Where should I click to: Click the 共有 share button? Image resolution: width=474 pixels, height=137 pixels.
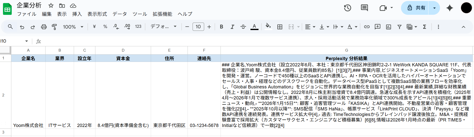click(x=416, y=8)
